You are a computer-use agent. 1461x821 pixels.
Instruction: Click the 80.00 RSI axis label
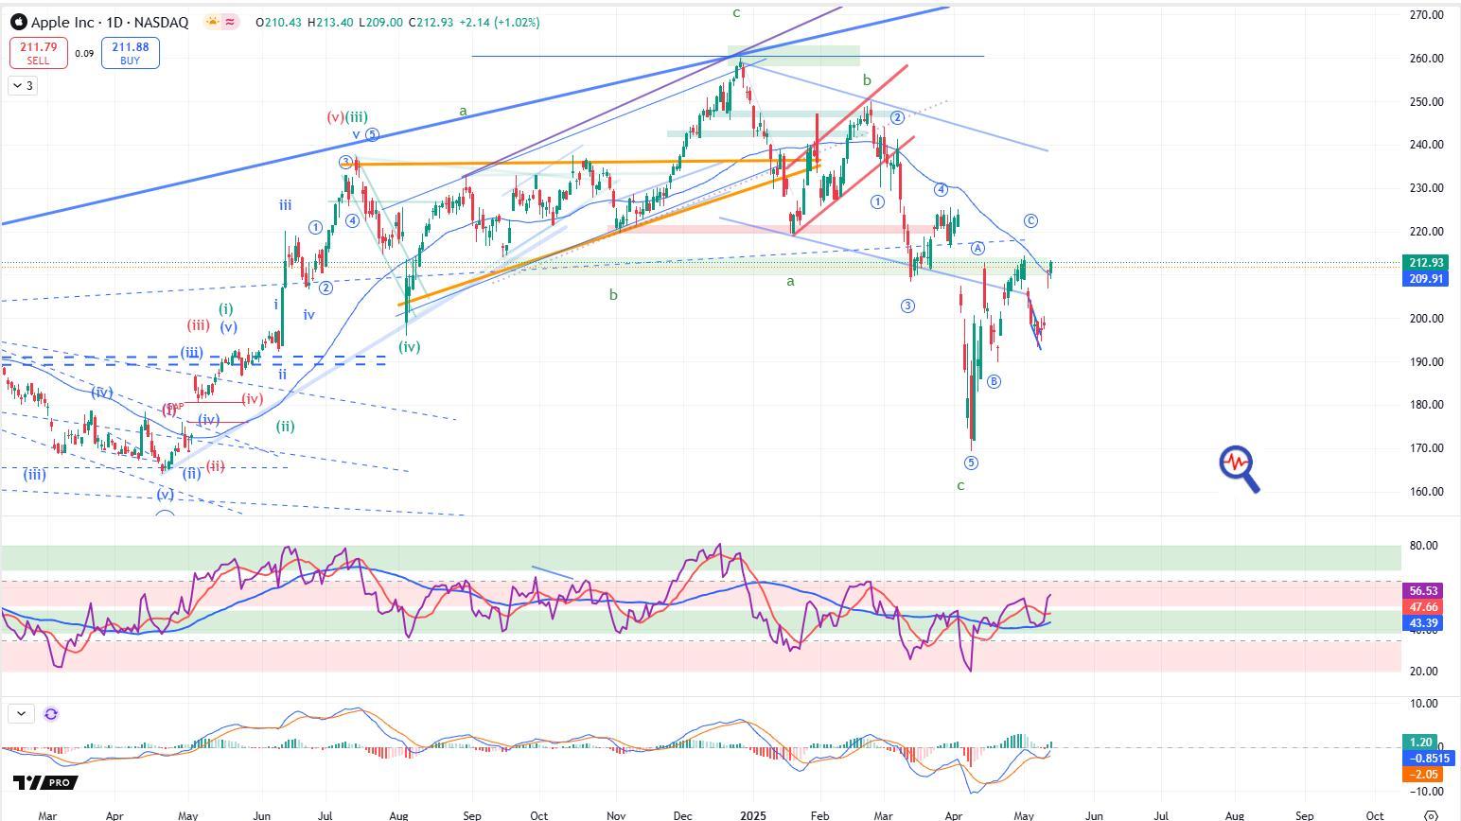(1423, 546)
